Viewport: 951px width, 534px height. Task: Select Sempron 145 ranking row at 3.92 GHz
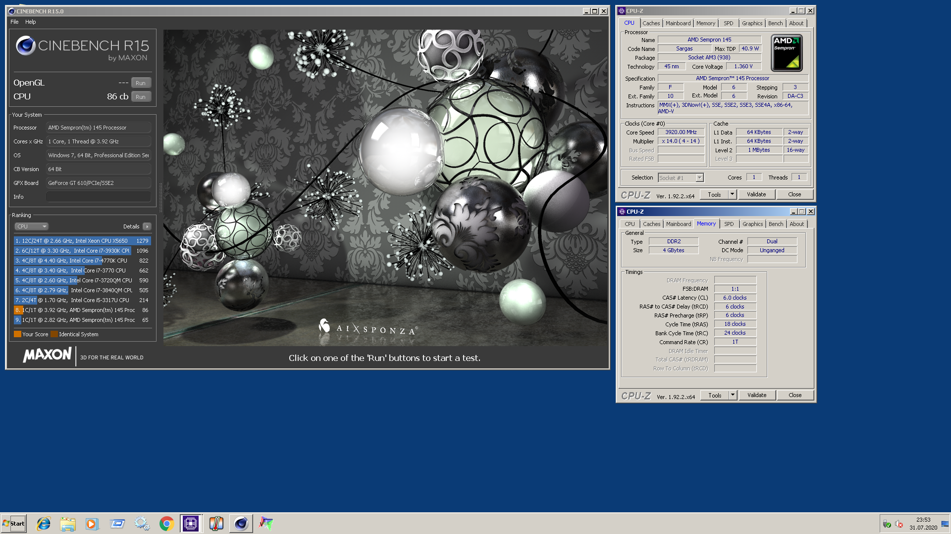pyautogui.click(x=82, y=310)
